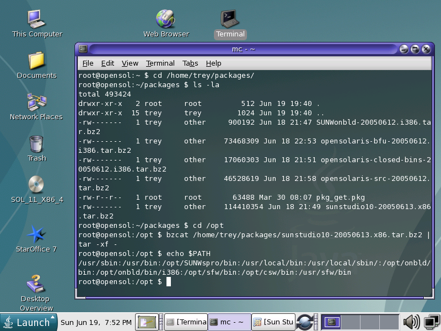Click the file size 46528619
The width and height of the screenshot is (441, 331).
click(x=241, y=178)
